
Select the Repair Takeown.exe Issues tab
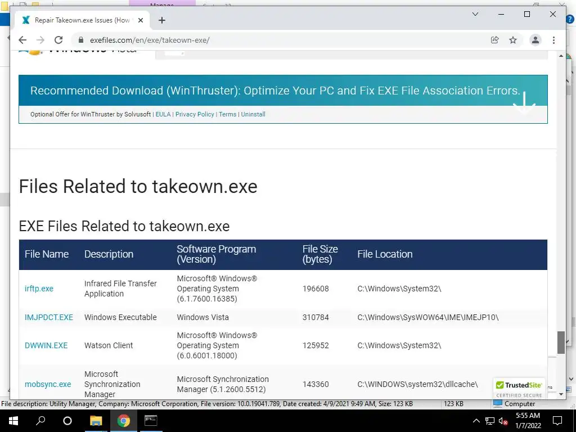pyautogui.click(x=83, y=20)
